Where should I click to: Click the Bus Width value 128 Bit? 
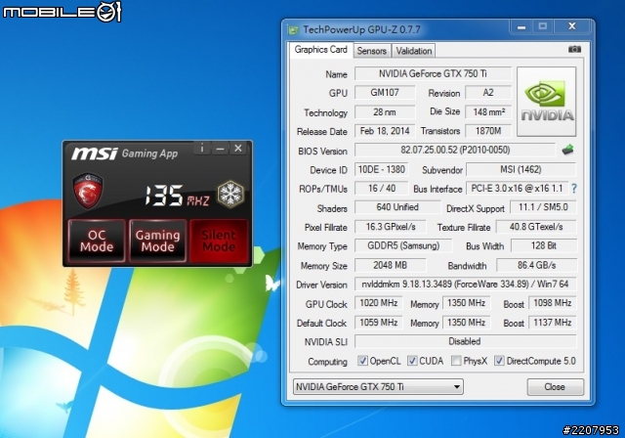(543, 245)
